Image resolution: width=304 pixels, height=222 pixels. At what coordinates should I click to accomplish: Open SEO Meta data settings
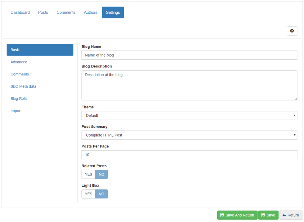click(23, 86)
